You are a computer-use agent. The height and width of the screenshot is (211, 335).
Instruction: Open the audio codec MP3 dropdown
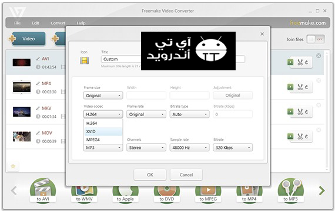pyautogui.click(x=103, y=148)
